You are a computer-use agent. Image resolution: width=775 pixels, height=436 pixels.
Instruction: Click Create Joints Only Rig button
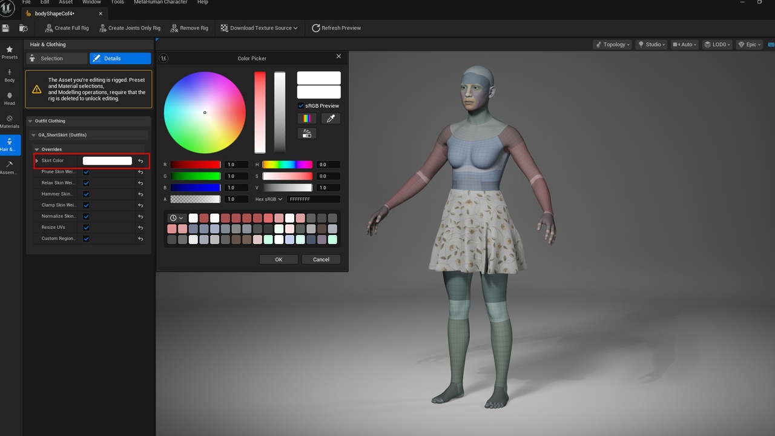(x=130, y=28)
